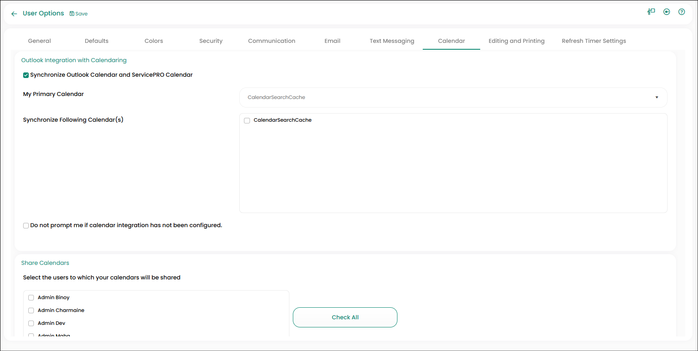Screen dimensions: 698x351
Task: Click inside the My Primary Calendar field
Action: click(x=429, y=97)
